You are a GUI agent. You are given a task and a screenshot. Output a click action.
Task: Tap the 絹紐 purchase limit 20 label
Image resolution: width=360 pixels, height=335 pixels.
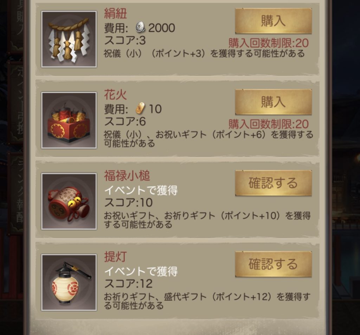269,43
